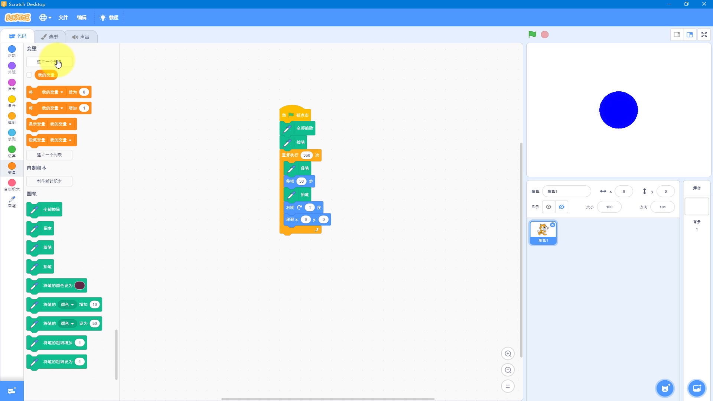
Task: Open the 文件 menu
Action: pos(63,17)
